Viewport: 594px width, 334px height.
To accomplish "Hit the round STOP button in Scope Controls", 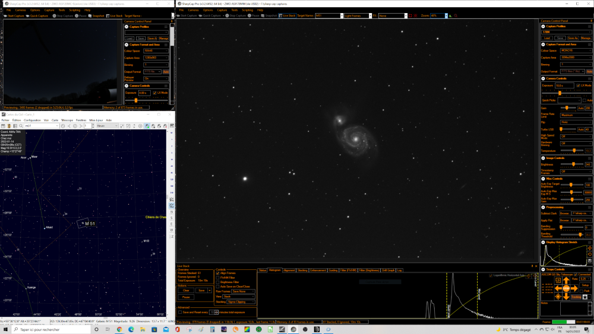I will [x=566, y=288].
